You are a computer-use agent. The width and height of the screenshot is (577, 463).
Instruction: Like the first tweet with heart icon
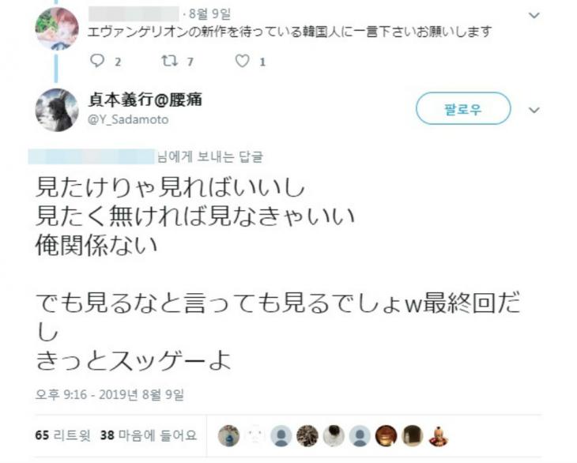click(242, 61)
